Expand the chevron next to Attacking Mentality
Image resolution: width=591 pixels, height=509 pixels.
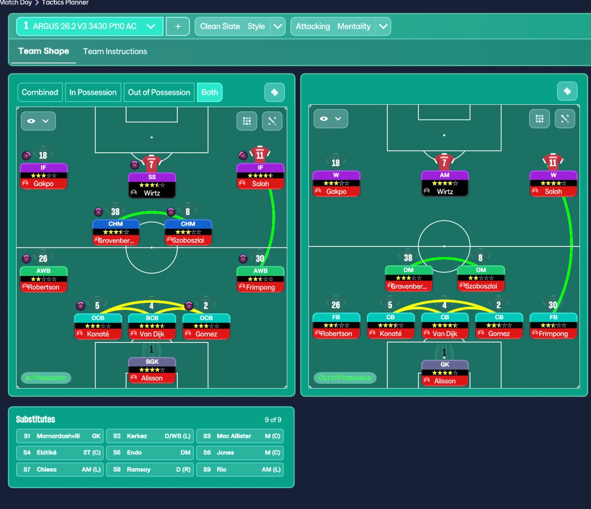(x=383, y=26)
